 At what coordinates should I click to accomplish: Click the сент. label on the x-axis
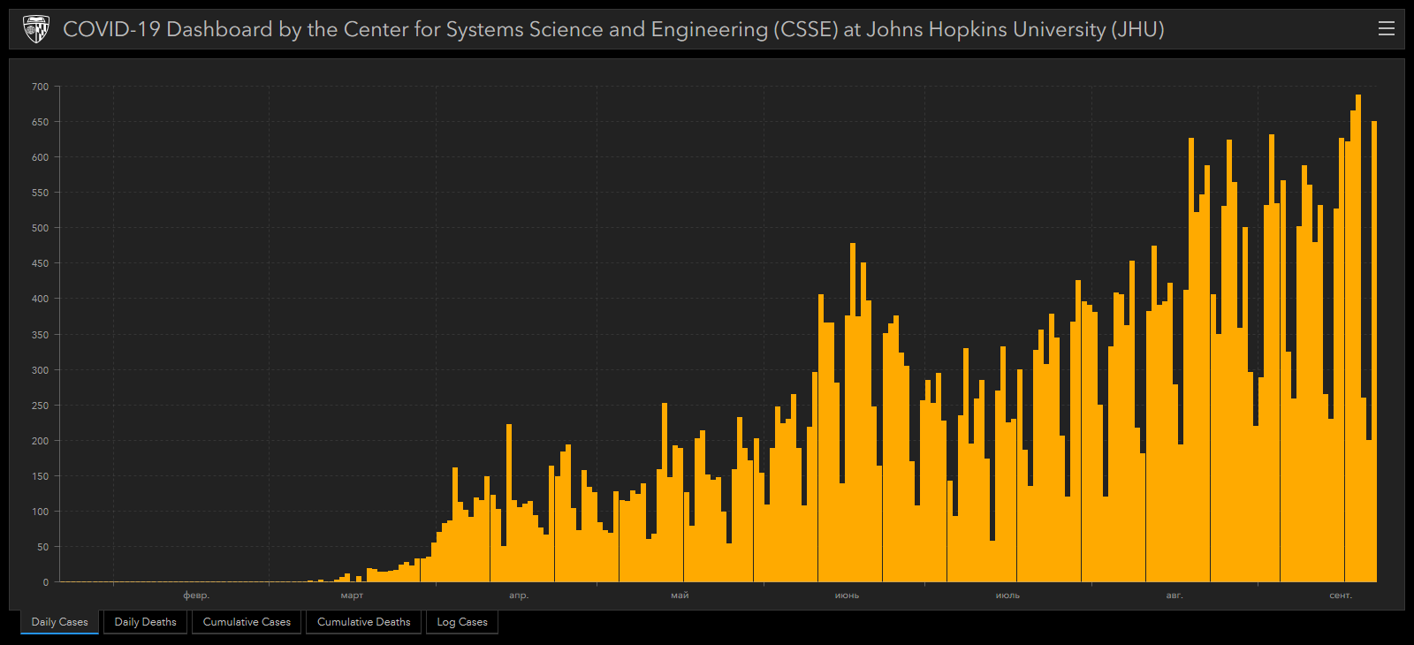1340,596
